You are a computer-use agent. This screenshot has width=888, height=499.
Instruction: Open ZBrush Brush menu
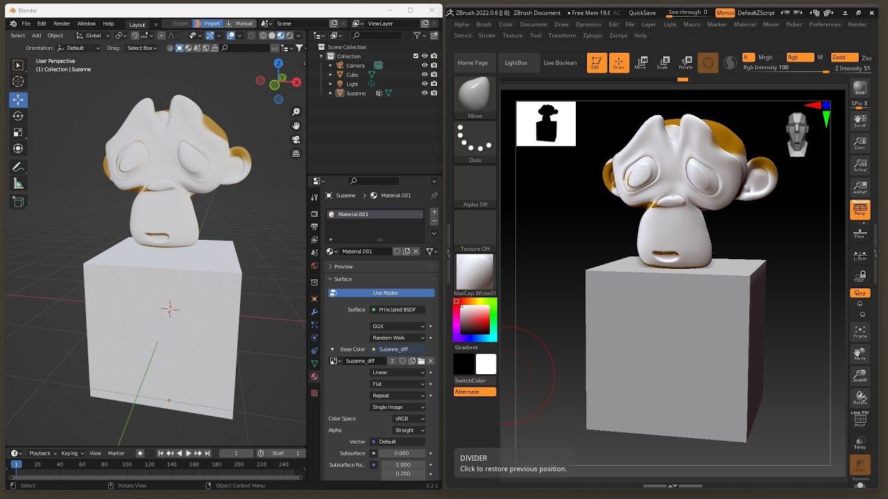484,24
